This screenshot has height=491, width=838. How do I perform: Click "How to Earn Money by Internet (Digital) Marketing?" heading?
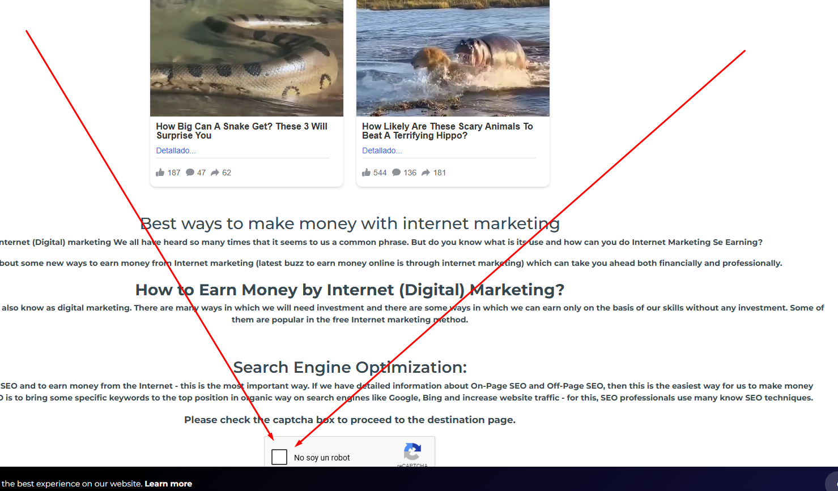click(350, 290)
